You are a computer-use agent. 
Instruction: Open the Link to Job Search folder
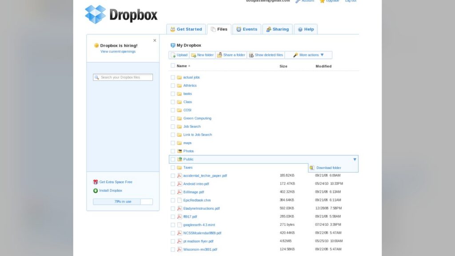pyautogui.click(x=198, y=135)
